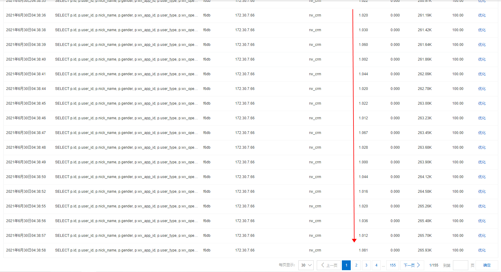Screen dimensions: 501x272
Task: Click execution time 1.030 in 04:38:38 row
Action: pyautogui.click(x=363, y=30)
